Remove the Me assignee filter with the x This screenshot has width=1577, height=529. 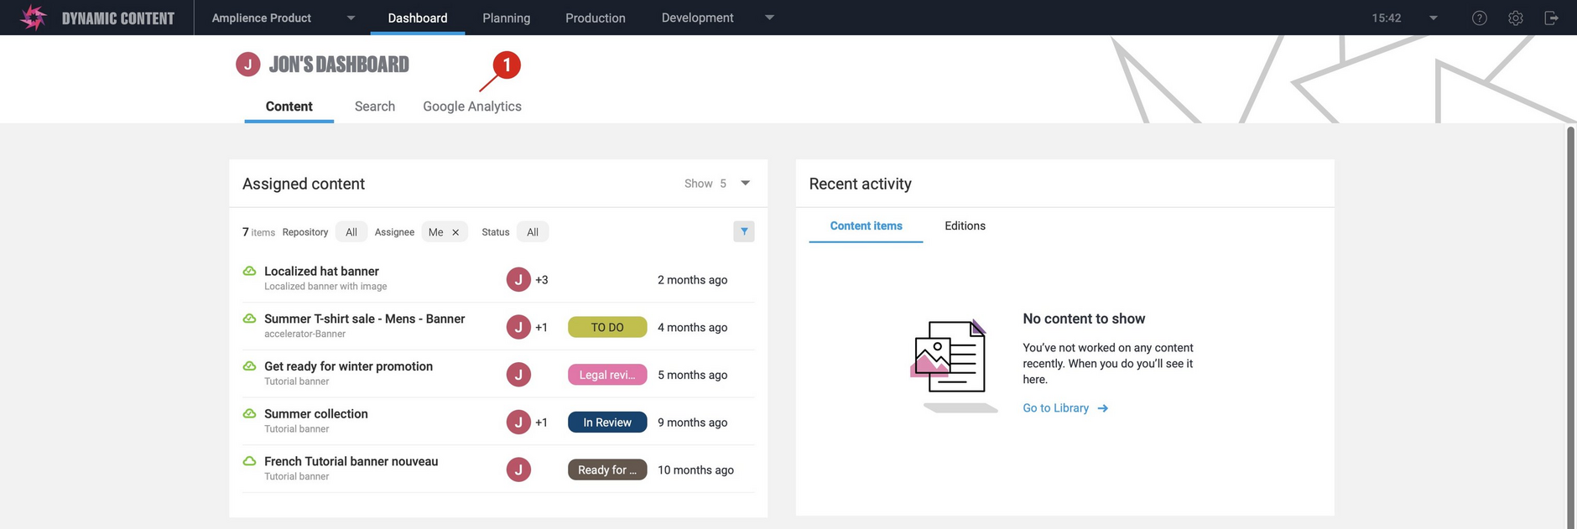pyautogui.click(x=455, y=232)
